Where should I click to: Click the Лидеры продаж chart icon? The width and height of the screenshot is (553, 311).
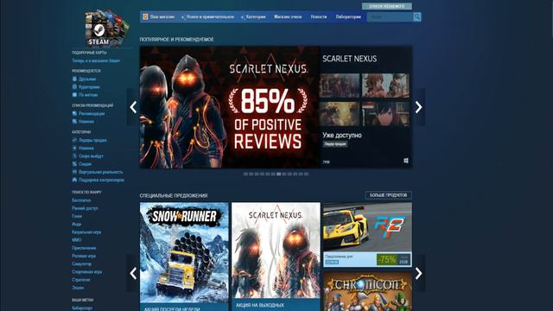coord(74,140)
